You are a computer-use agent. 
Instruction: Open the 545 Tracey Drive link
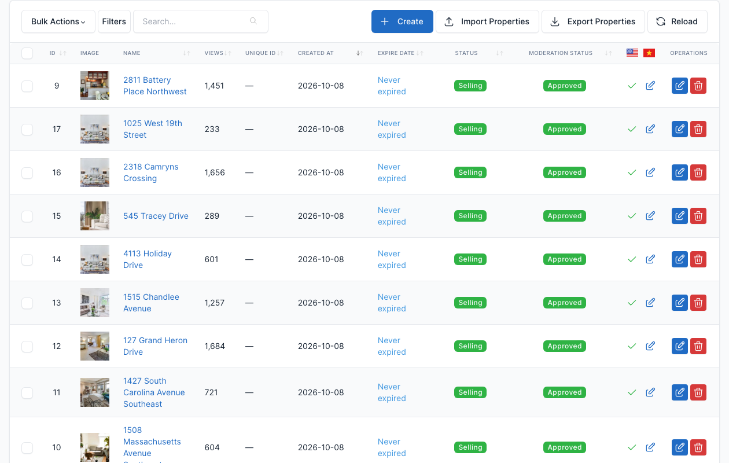click(156, 216)
